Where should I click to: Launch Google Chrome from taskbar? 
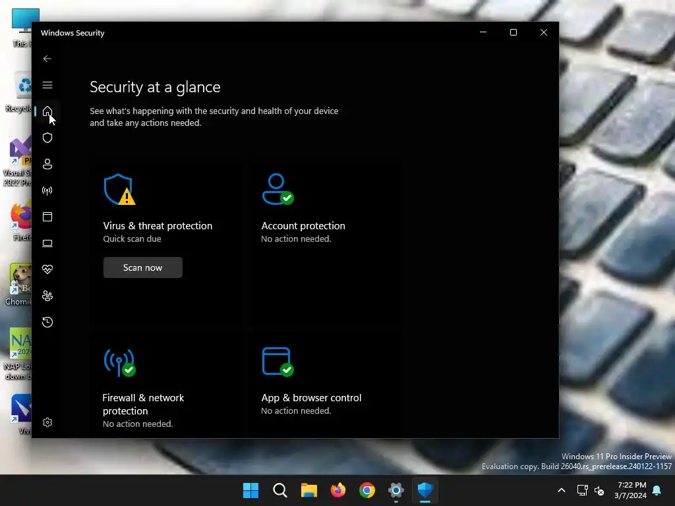click(367, 490)
